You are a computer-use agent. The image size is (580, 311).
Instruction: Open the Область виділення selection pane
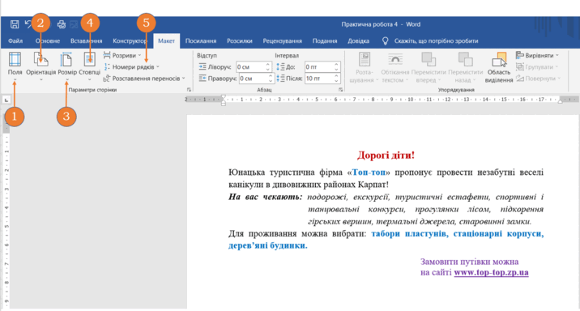[499, 67]
